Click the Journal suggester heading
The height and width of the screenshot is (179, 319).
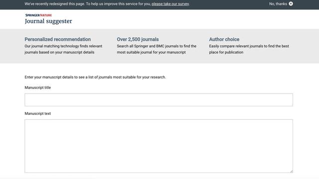pyautogui.click(x=48, y=21)
